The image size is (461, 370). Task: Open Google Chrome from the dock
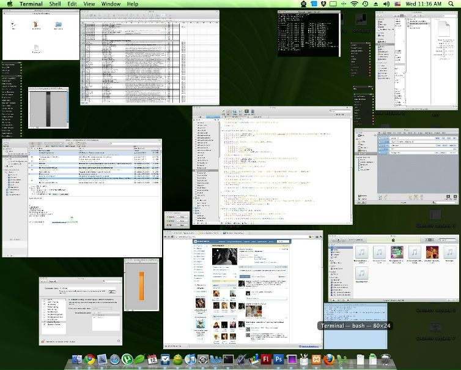(90, 360)
